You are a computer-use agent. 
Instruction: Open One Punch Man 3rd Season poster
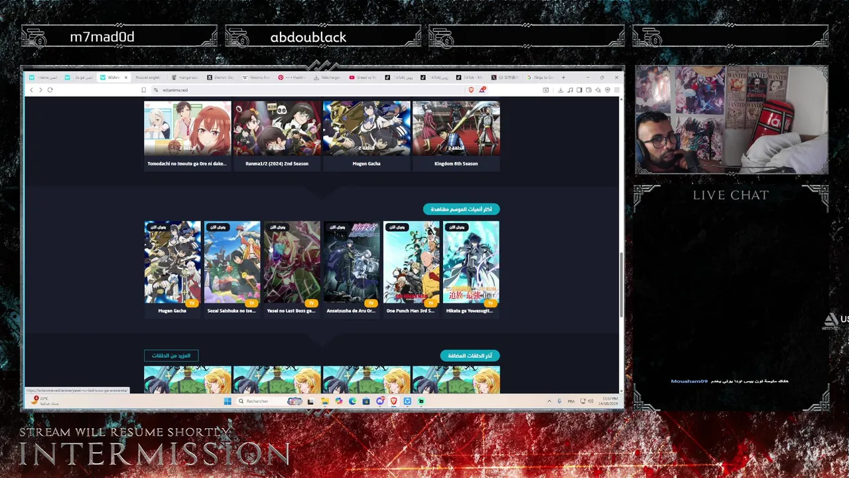point(411,263)
